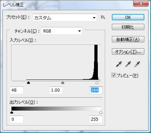Open the プリセット dropdown showing カスタム
This screenshot has width=151, height=133.
(65, 17)
